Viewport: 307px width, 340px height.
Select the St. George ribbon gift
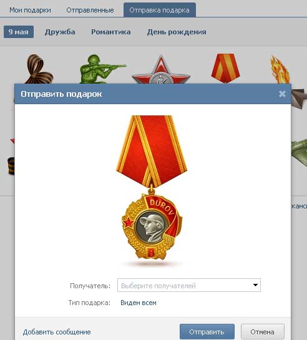39,69
